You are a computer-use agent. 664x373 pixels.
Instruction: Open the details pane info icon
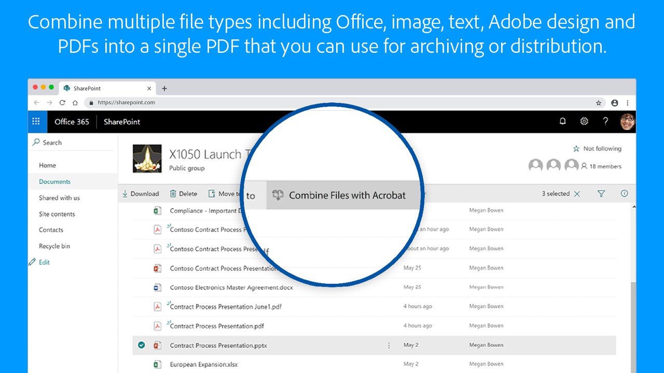click(624, 194)
